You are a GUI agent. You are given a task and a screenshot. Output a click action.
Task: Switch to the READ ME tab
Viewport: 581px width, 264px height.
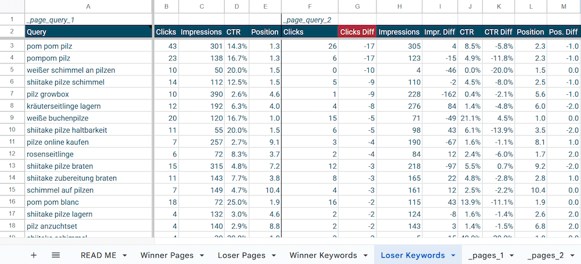98,255
